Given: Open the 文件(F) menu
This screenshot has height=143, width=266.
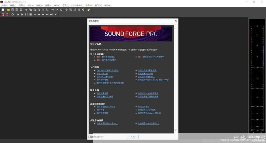Looking at the screenshot, I should click(4, 5).
